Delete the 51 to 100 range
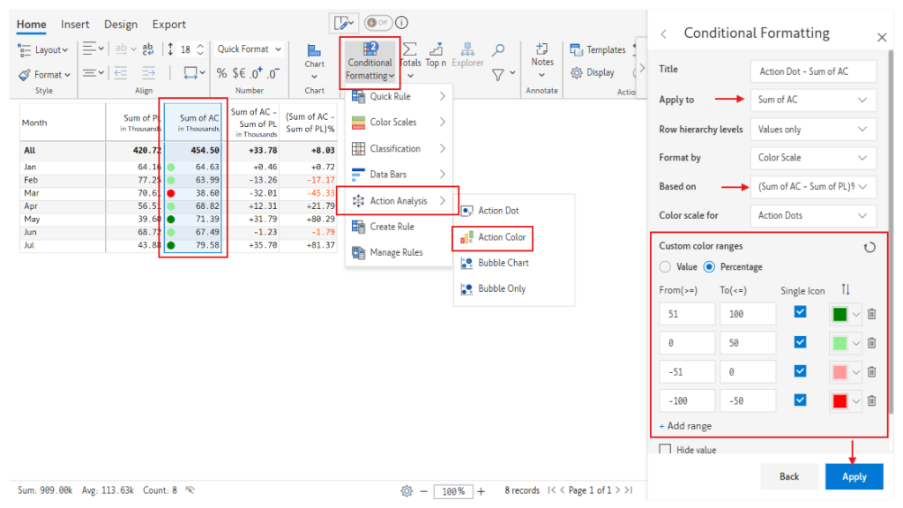The width and height of the screenshot is (903, 508). (x=871, y=314)
